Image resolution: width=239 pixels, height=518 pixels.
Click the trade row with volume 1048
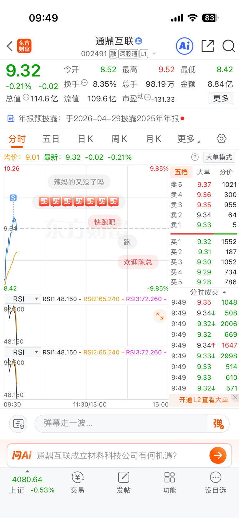click(x=204, y=302)
